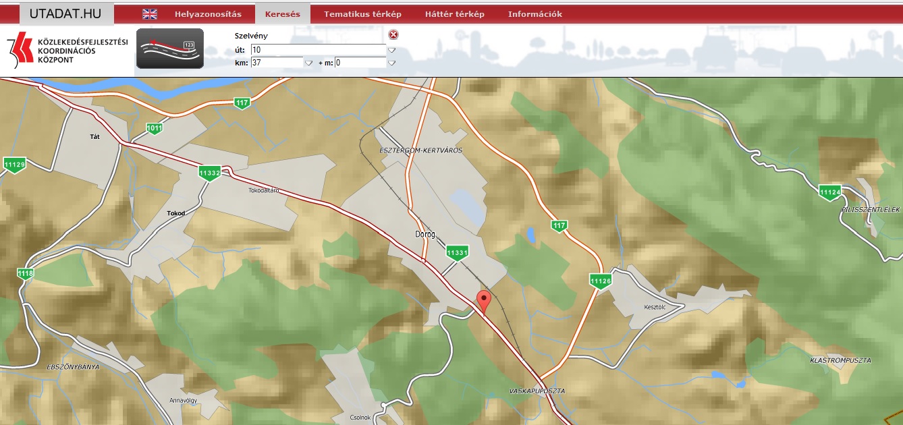Switch language via the UK flag icon

(x=150, y=14)
